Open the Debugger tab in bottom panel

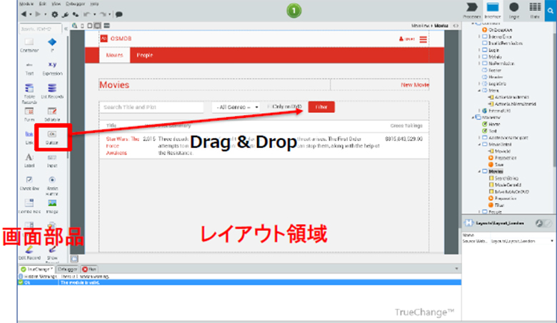(67, 269)
